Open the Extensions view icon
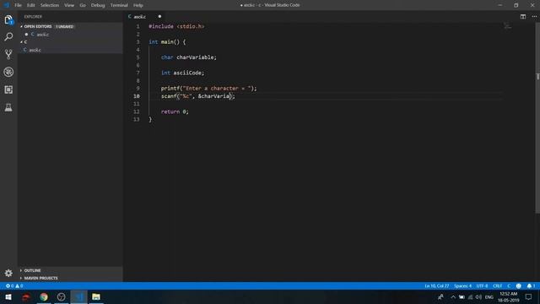 (x=8, y=90)
